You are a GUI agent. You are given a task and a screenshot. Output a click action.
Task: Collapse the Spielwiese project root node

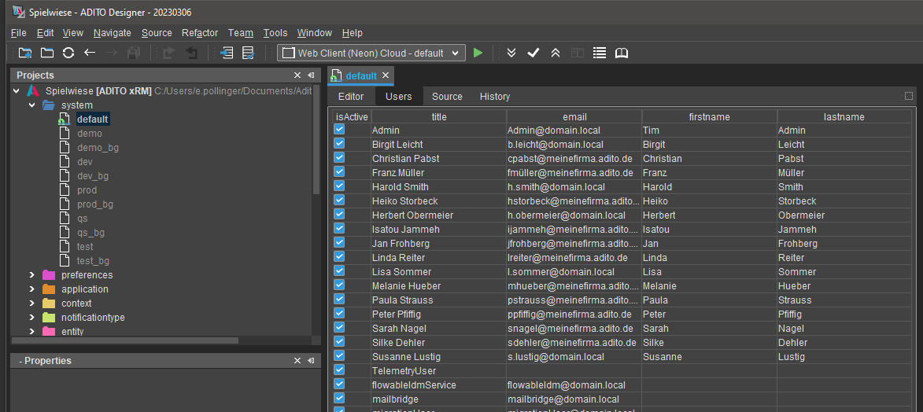click(x=17, y=91)
